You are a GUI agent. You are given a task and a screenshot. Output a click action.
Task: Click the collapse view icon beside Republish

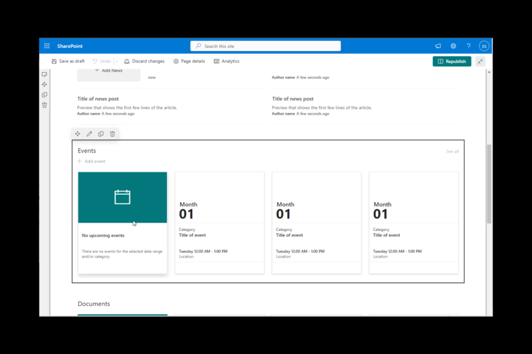click(x=480, y=61)
